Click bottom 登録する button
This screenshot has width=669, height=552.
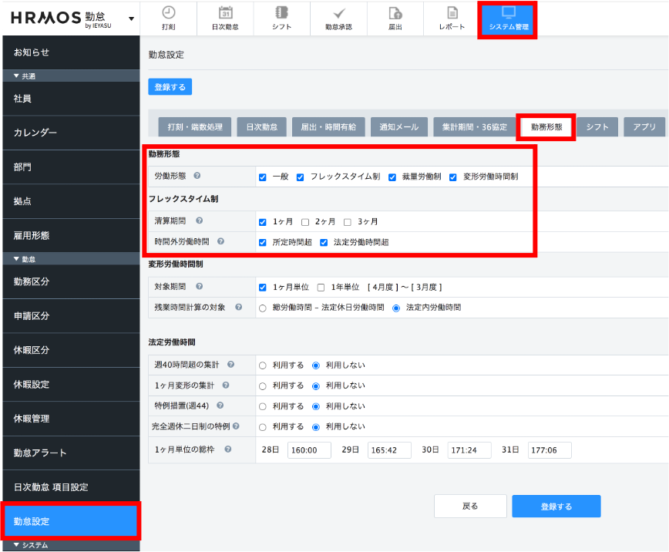556,507
